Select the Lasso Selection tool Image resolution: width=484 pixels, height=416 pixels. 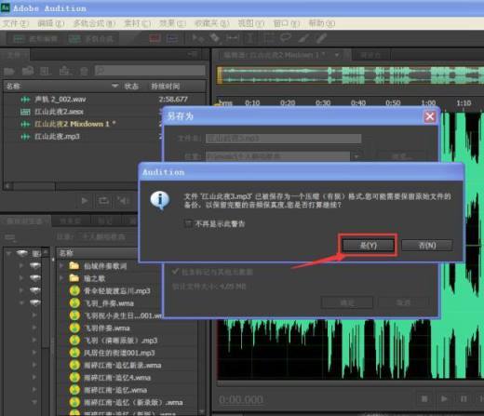(286, 38)
